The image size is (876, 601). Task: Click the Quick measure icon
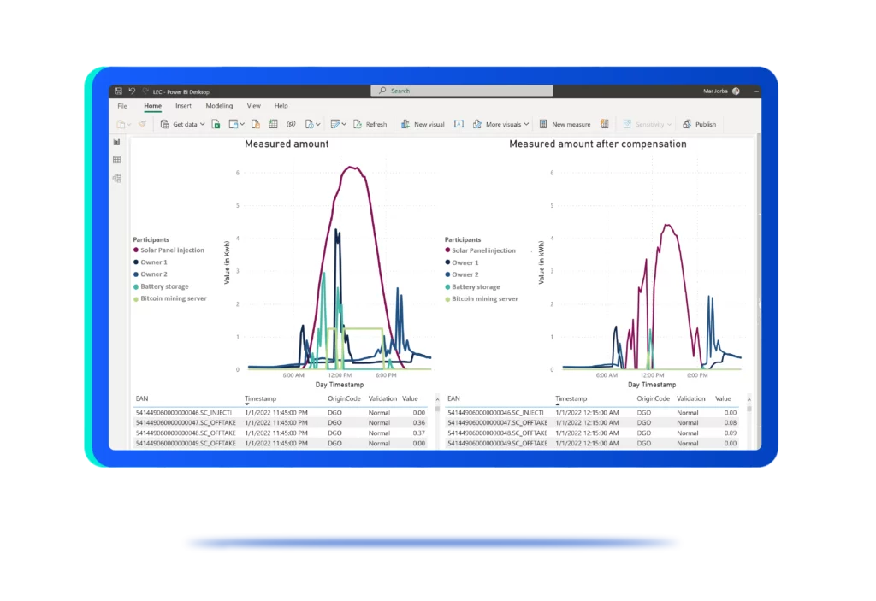coord(605,124)
